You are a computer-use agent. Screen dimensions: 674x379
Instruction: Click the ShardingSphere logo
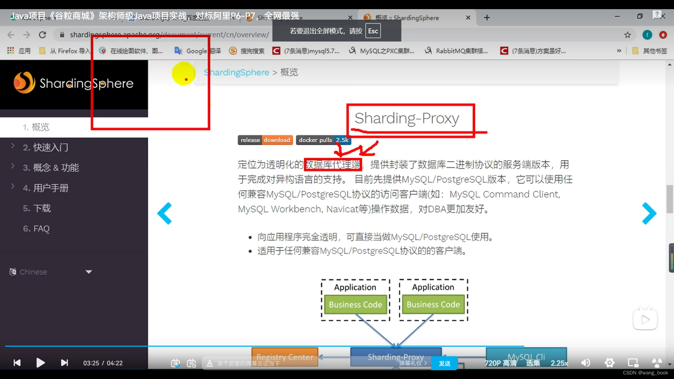[73, 83]
